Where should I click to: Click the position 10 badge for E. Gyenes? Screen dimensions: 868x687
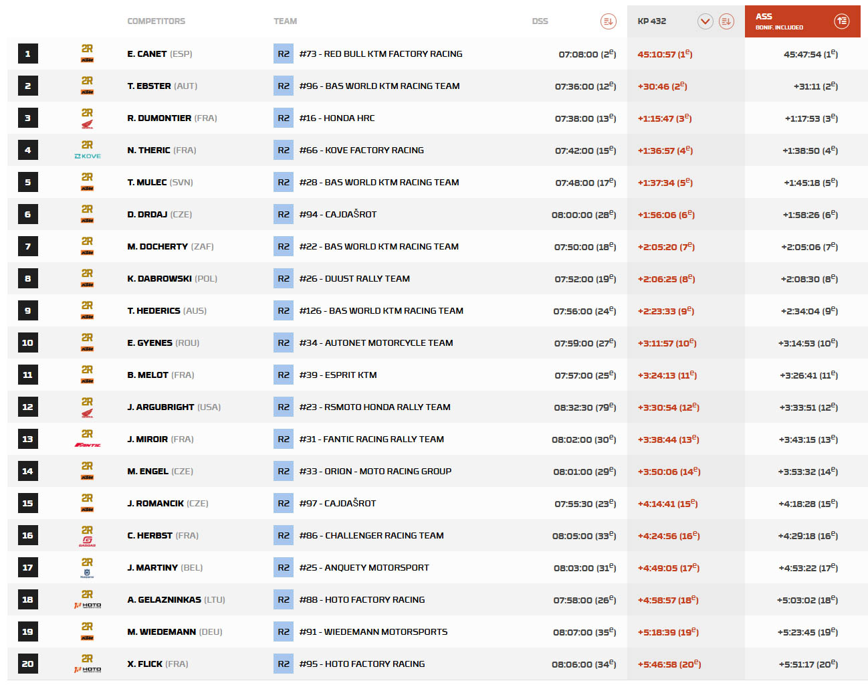[27, 343]
